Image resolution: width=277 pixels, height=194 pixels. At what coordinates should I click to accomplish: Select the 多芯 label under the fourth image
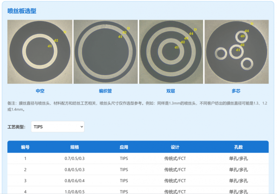(x=237, y=91)
